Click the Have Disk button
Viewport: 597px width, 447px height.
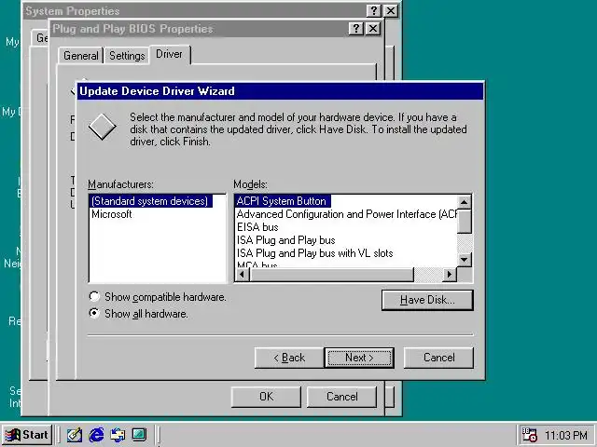point(427,300)
